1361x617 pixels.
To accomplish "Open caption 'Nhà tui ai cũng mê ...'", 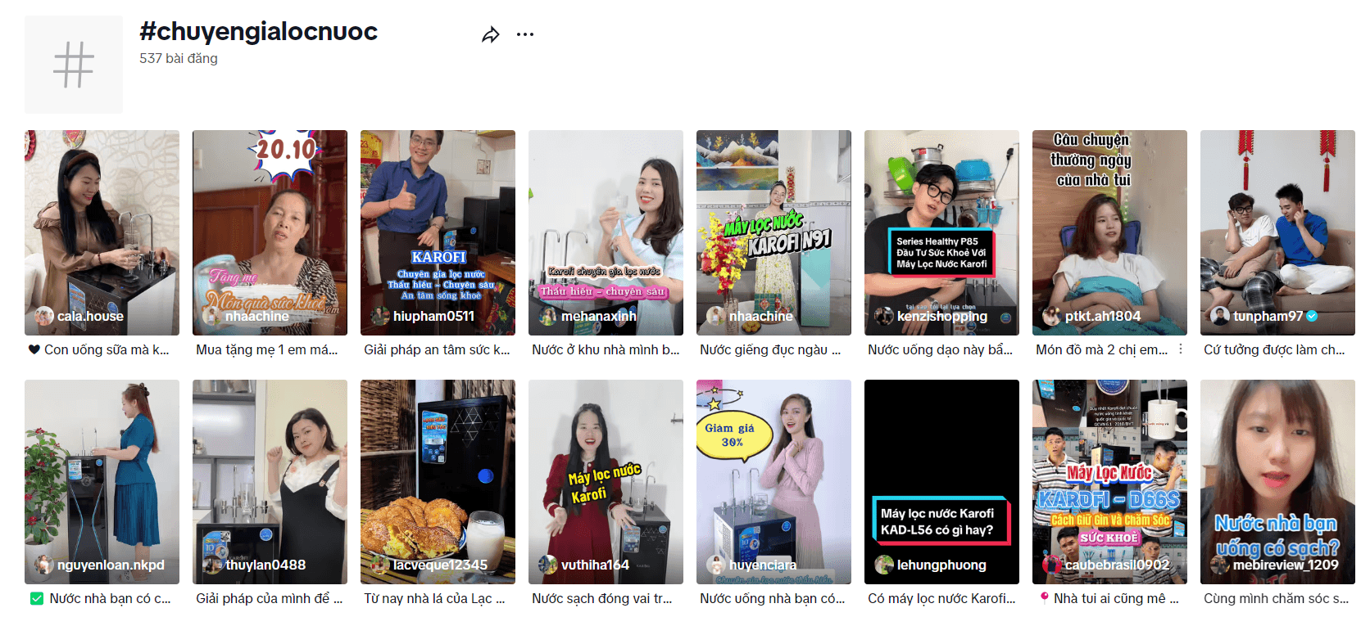I will (1109, 598).
